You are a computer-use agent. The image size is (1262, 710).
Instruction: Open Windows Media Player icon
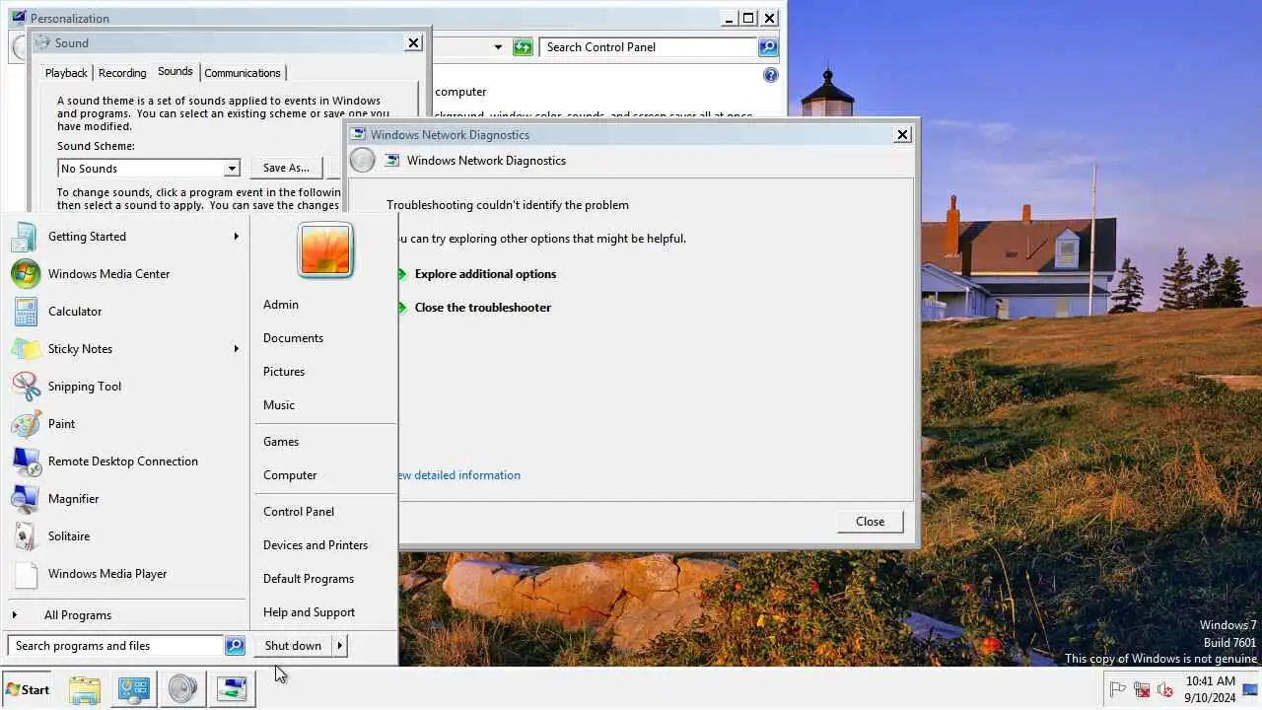pos(26,574)
